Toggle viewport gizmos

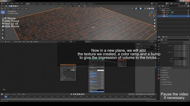(x=136, y=9)
